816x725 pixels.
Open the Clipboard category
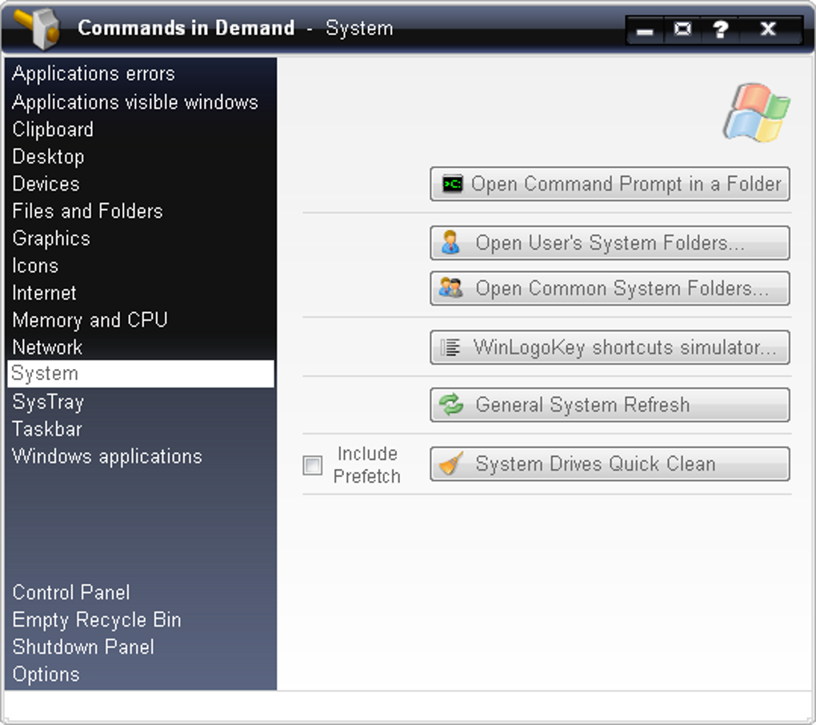(x=53, y=130)
